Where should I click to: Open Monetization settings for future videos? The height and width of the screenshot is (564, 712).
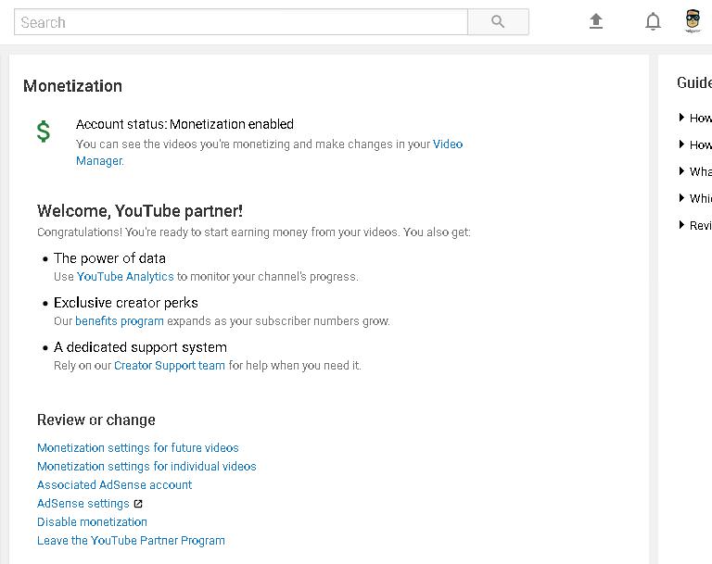pos(138,448)
